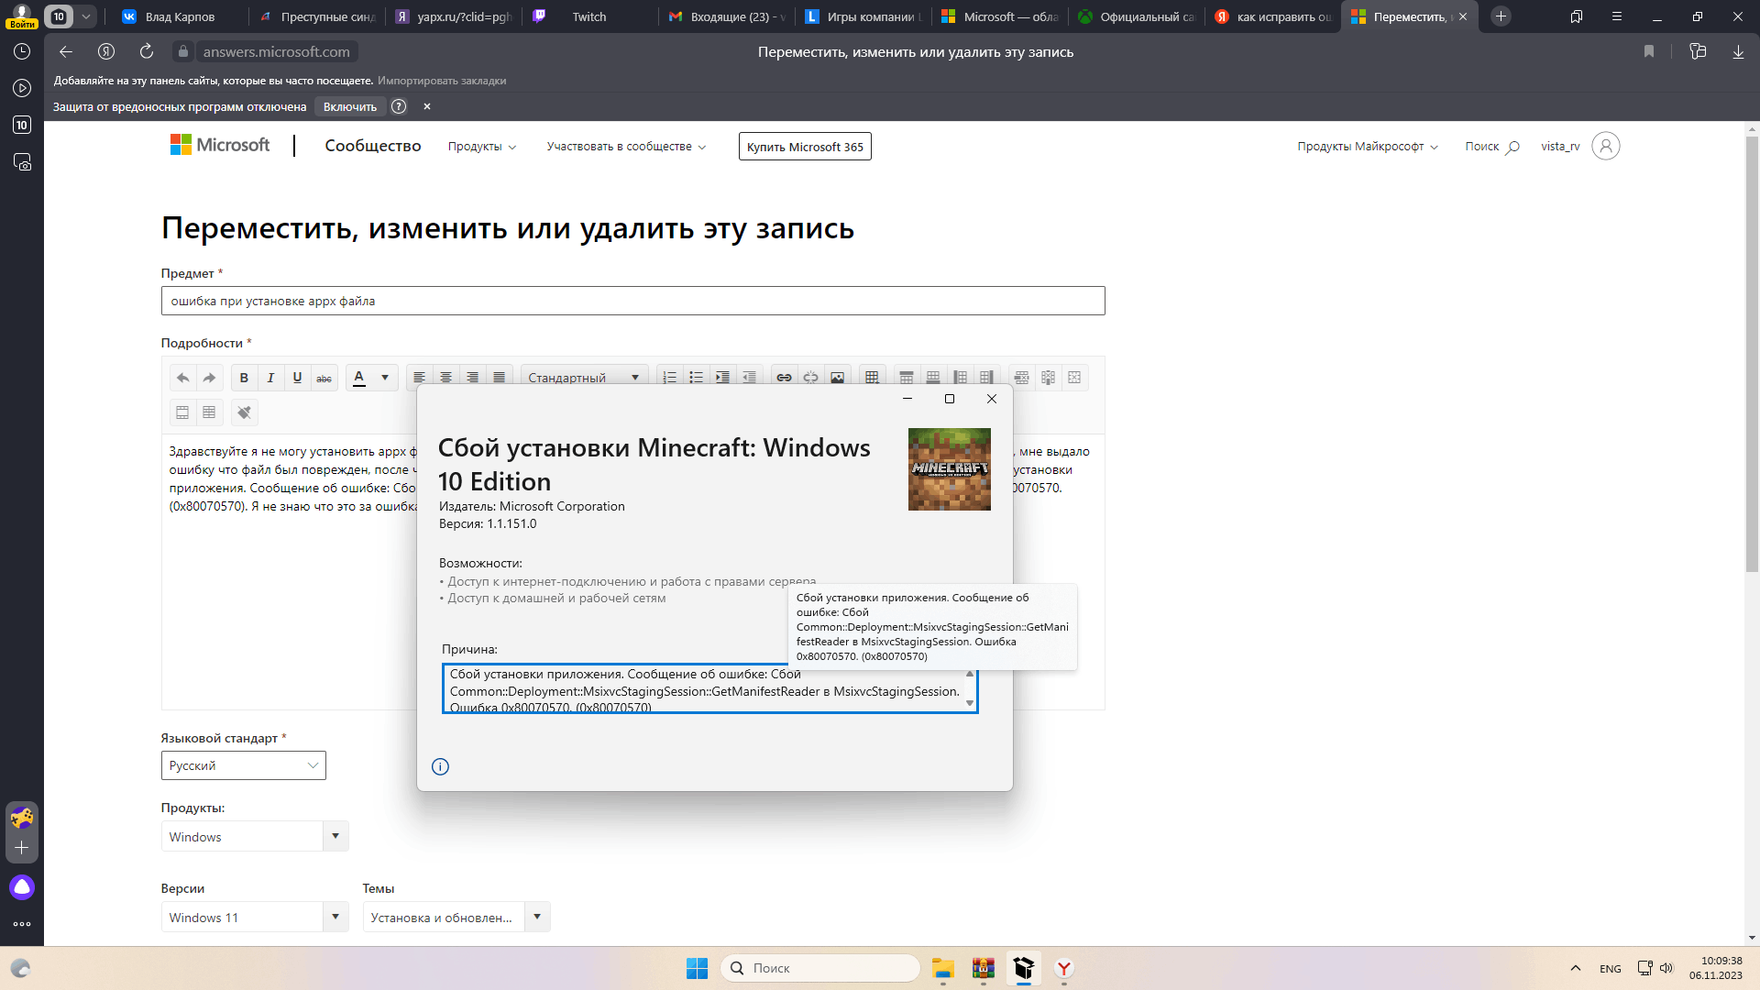Screen dimensions: 1760x990
Task: Click the Italic formatting icon
Action: tap(270, 377)
